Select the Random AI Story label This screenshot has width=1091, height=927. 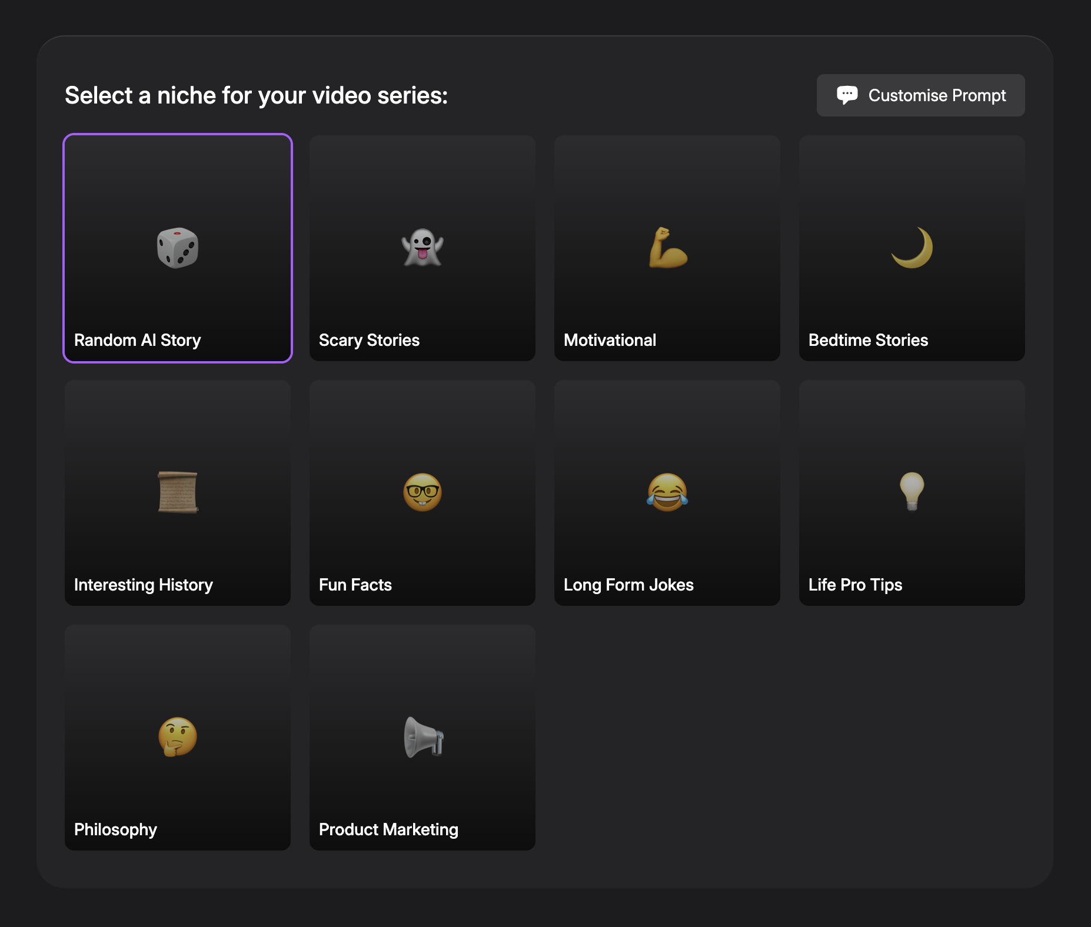(x=138, y=340)
